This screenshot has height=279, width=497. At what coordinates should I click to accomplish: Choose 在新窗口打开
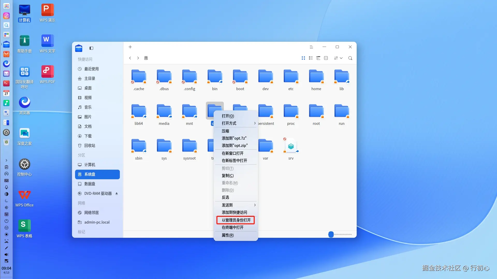[236, 153]
